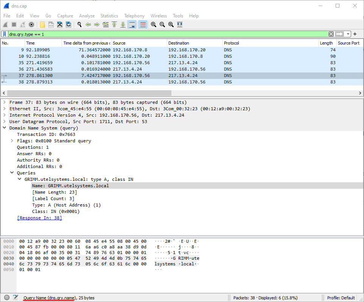Collapse the Domain Name System section

click(x=5, y=128)
